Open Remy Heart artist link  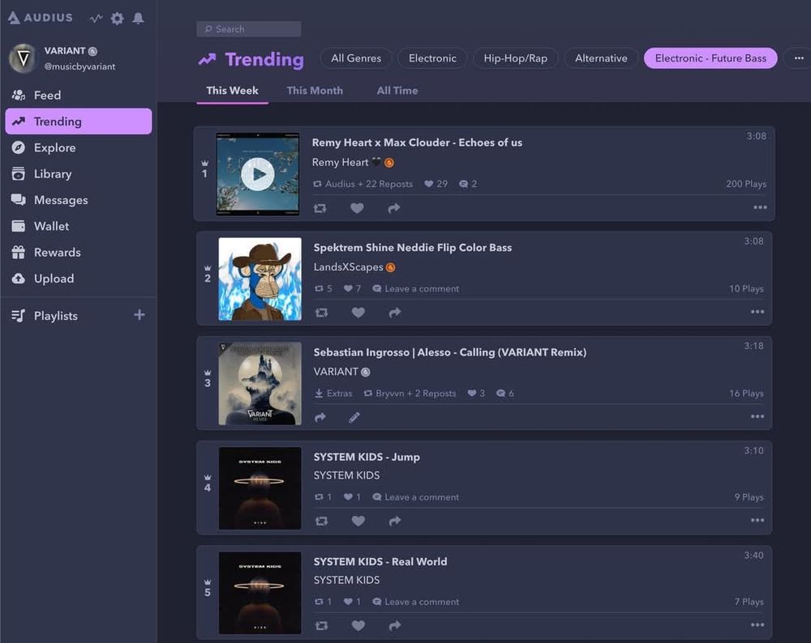coord(340,163)
